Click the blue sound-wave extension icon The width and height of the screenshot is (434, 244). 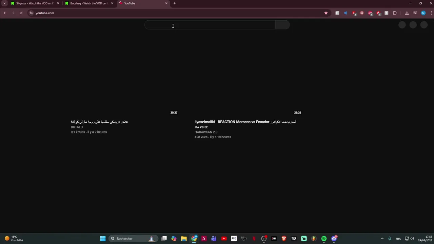pyautogui.click(x=346, y=13)
